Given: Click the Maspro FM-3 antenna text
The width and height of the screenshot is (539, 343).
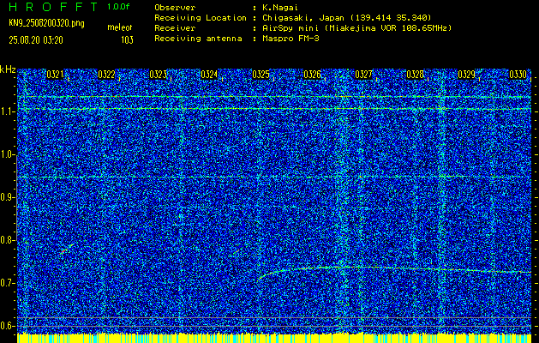Looking at the screenshot, I should (x=290, y=39).
